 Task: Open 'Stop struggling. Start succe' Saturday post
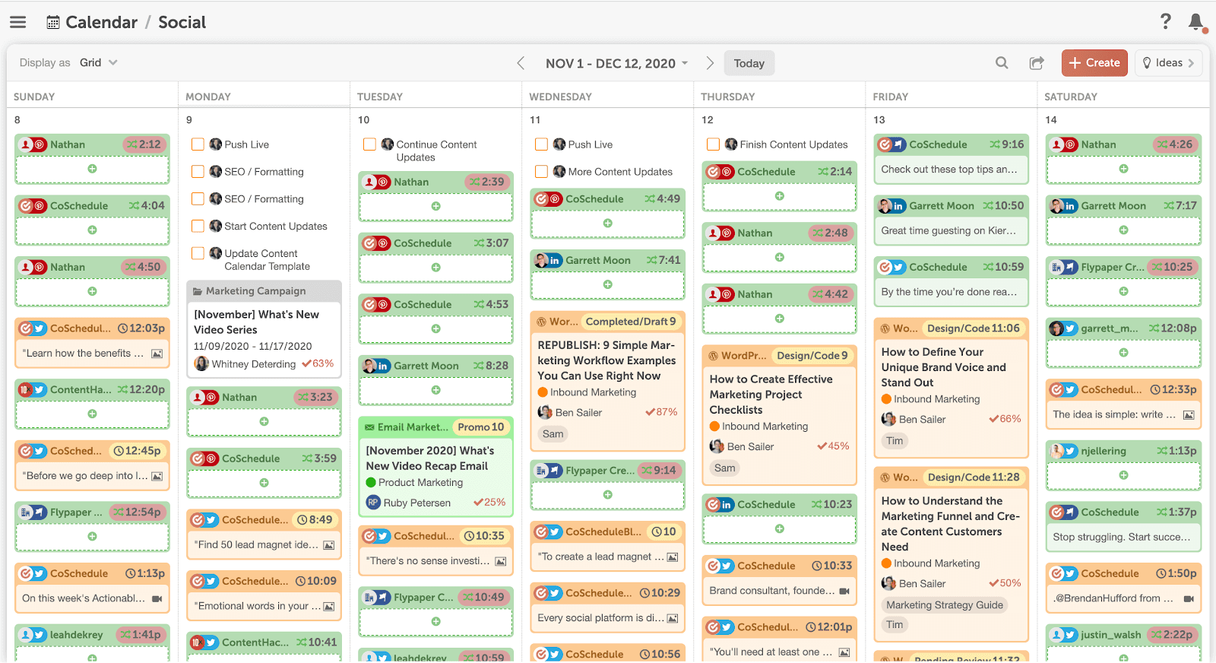tap(1123, 537)
